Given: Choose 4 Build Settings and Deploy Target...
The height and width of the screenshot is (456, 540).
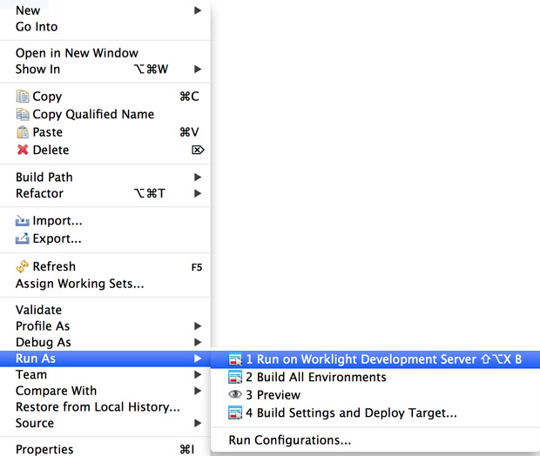Looking at the screenshot, I should (375, 413).
